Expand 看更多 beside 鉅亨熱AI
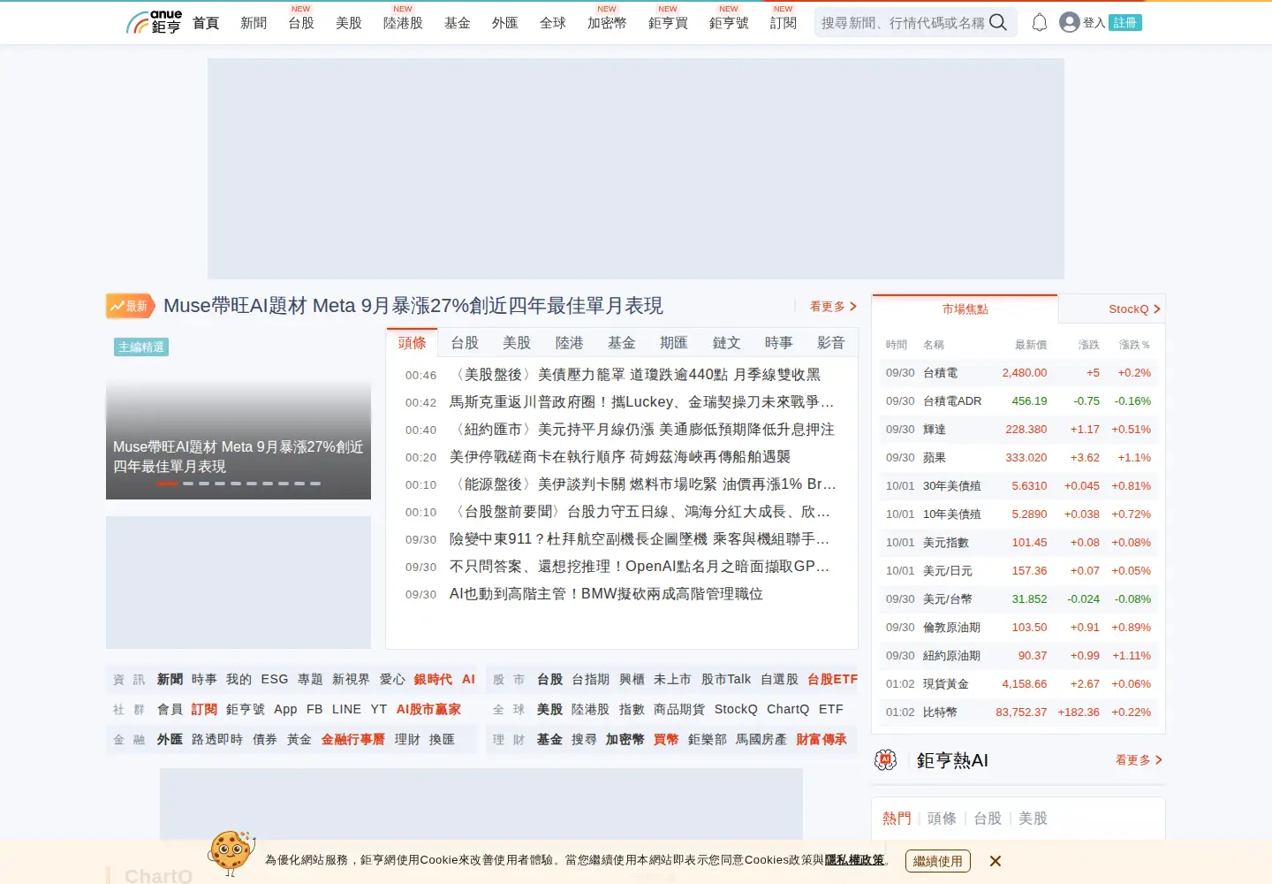This screenshot has width=1272, height=884. [1139, 760]
